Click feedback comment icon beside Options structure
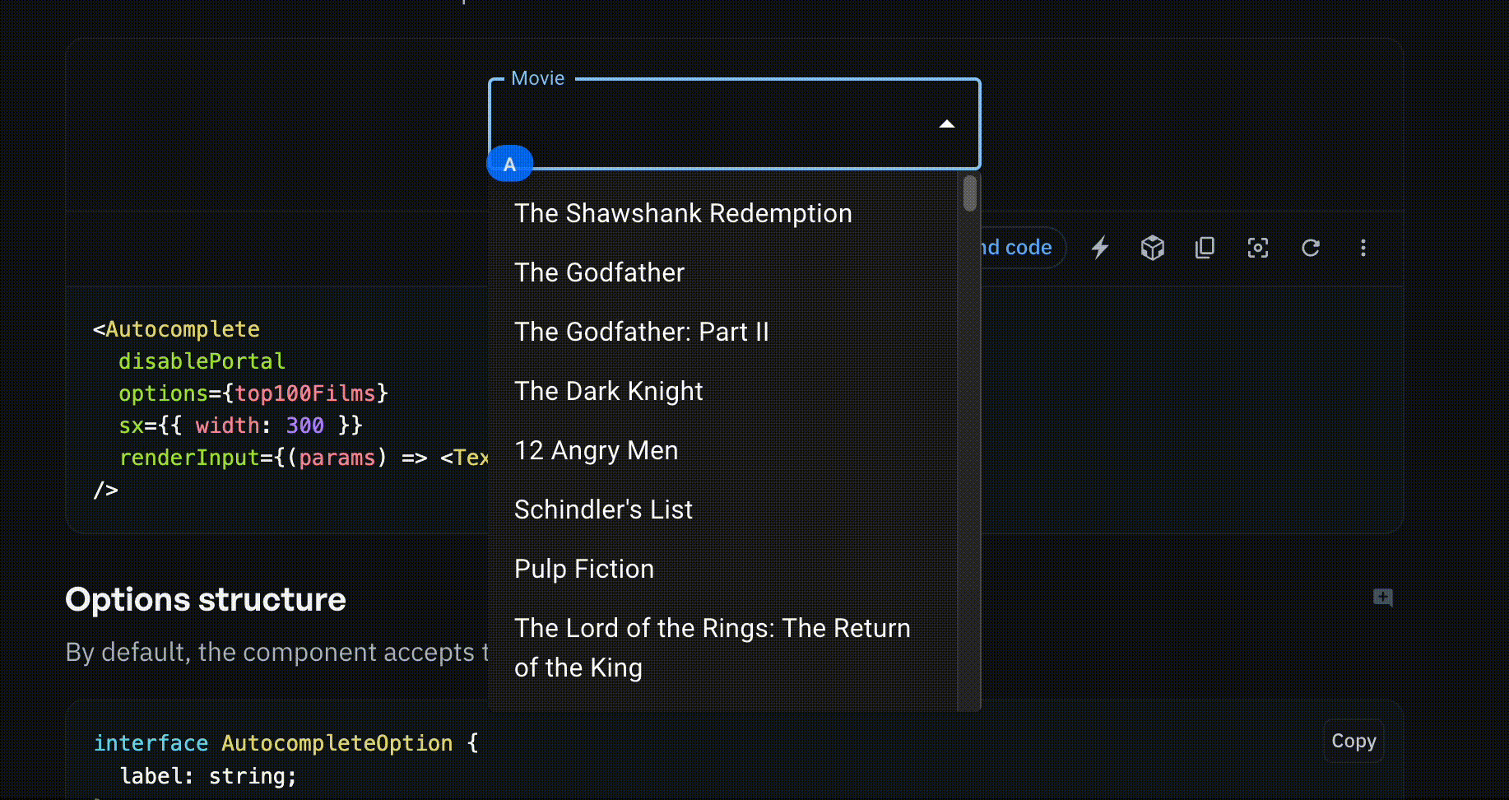1509x800 pixels. click(1383, 598)
